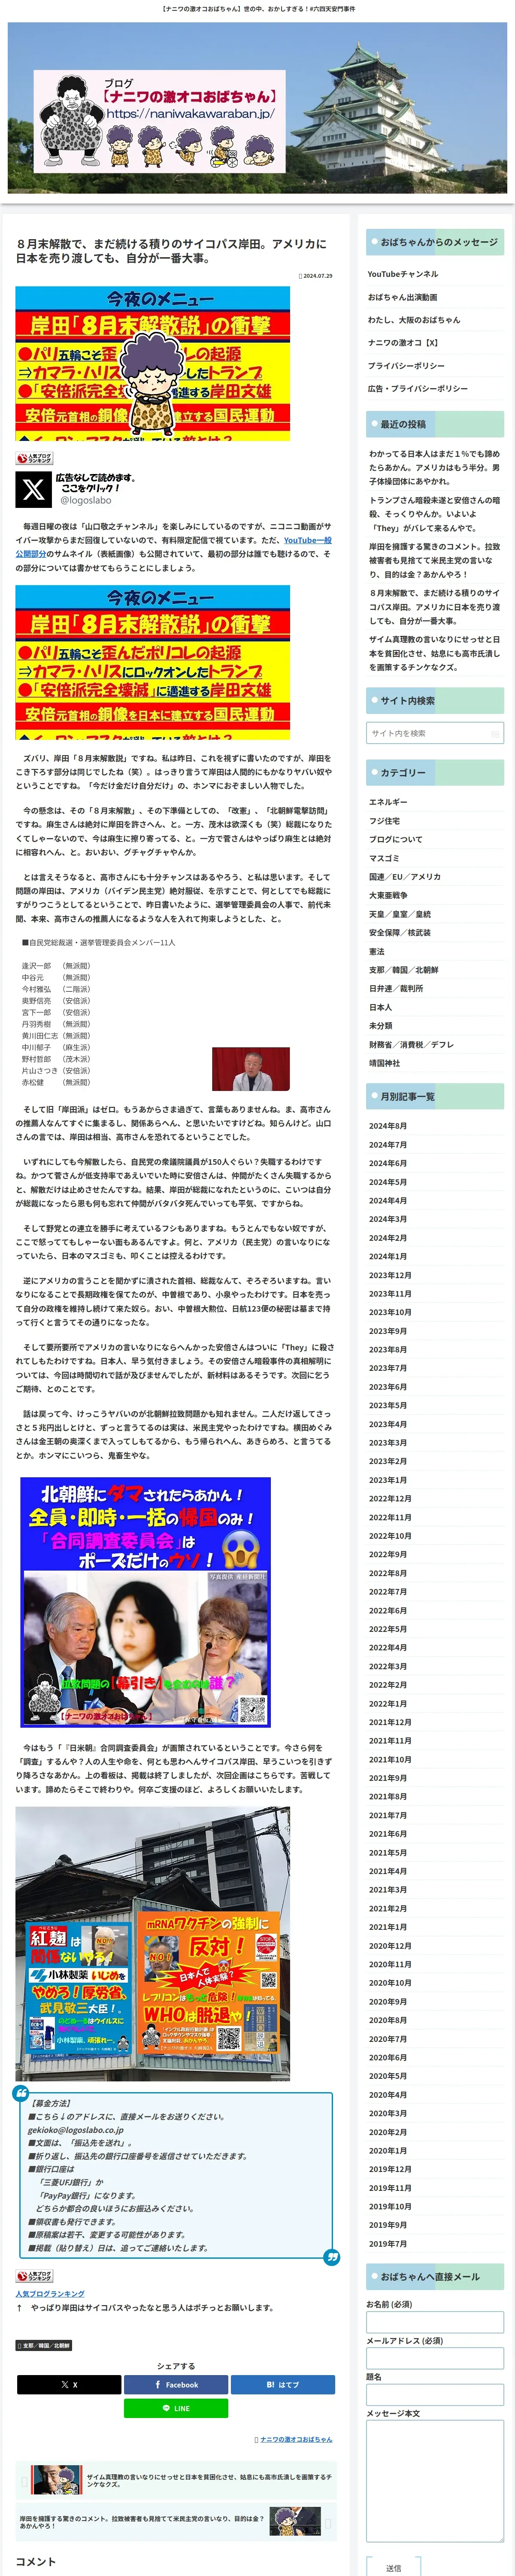Open the フジ住宅 category
Screen dimensions: 515x2576
(384, 821)
